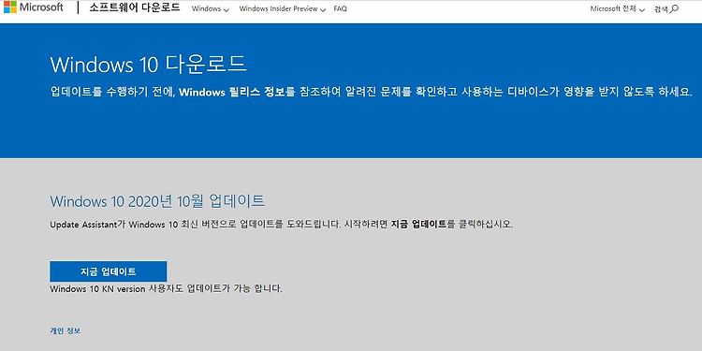Expand the Windows menu dropdown
Screen dimensions: 702x351
click(211, 9)
